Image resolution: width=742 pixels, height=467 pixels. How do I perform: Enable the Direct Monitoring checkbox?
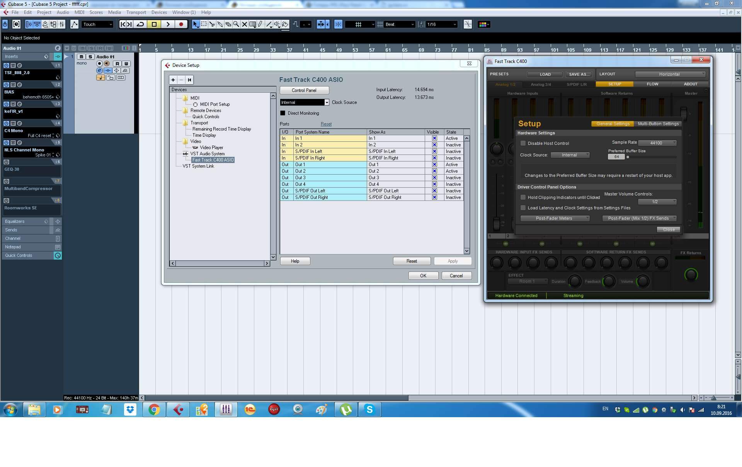[x=283, y=113]
